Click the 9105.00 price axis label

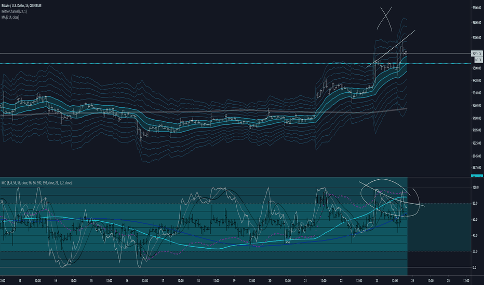tap(477, 130)
